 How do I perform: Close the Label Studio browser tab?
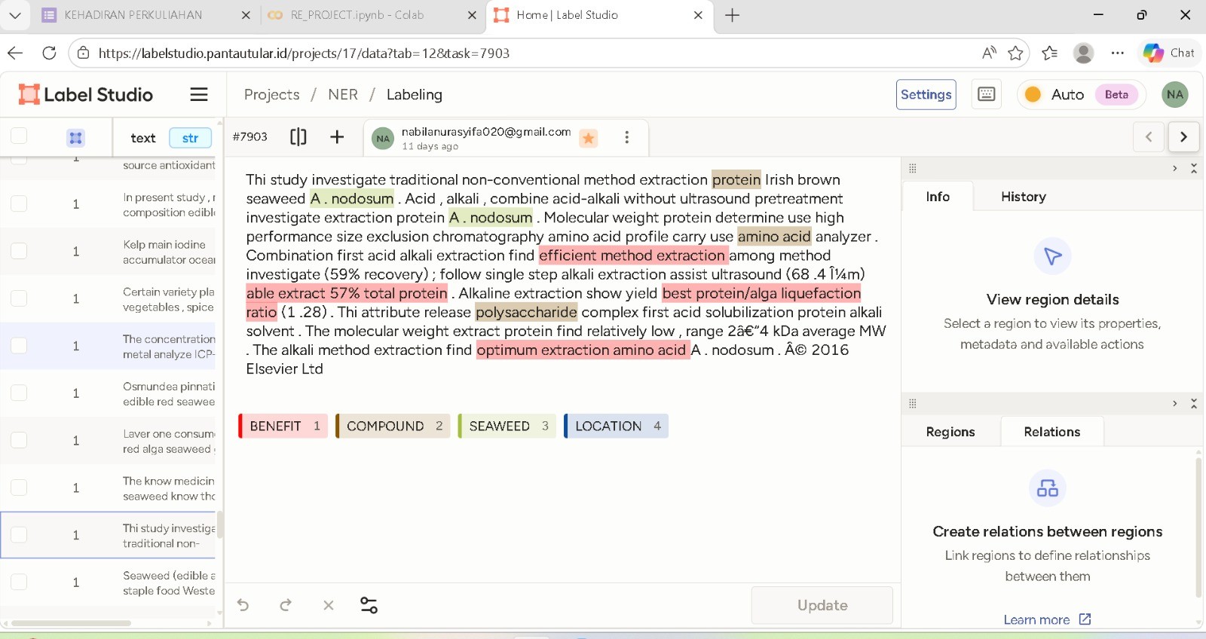[698, 15]
